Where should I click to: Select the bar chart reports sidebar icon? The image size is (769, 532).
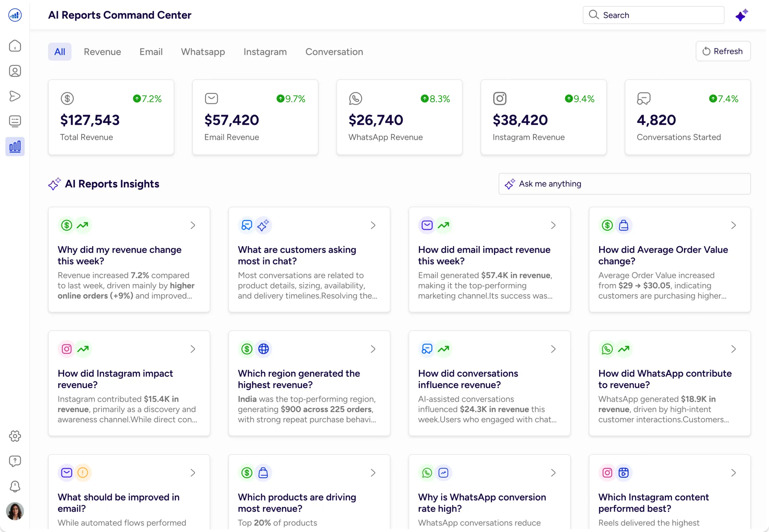(x=15, y=146)
